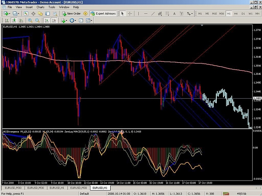Switch chart to D1 timeframe
Viewport: 262px width, 196px height.
(243, 14)
